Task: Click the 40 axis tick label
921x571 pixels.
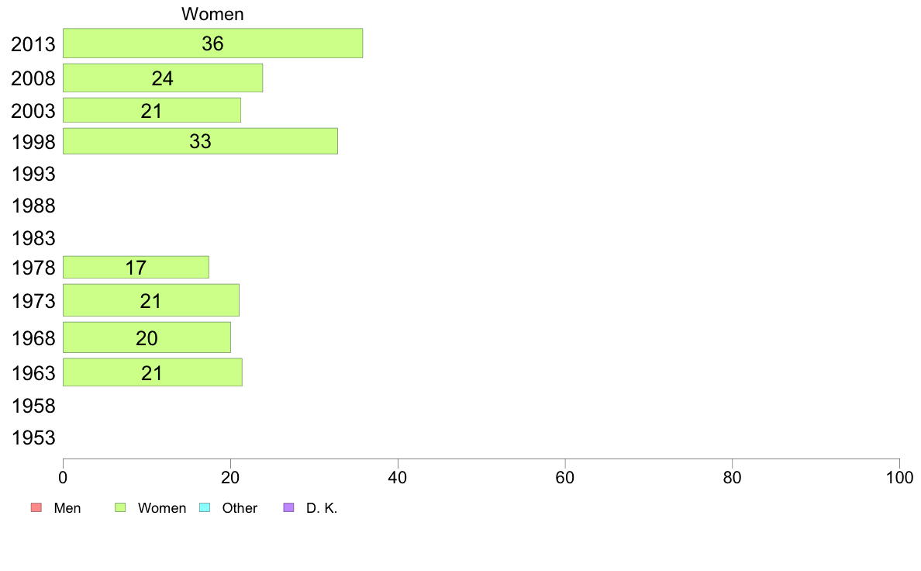Action: click(398, 477)
